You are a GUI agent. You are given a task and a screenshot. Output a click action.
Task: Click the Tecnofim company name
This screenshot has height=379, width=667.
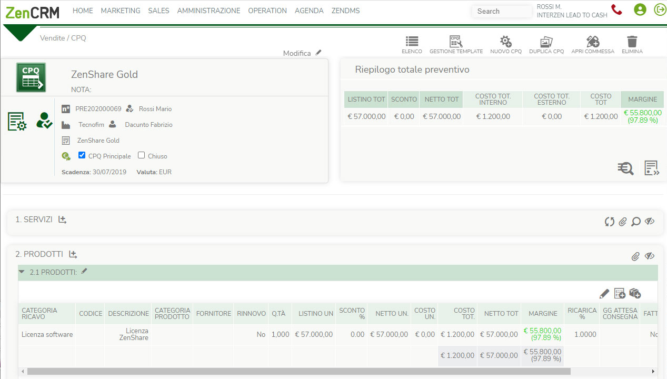click(x=92, y=125)
